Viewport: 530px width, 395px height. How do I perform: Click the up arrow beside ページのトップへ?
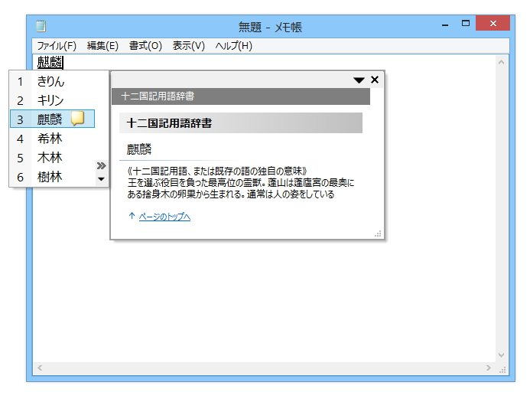click(132, 216)
